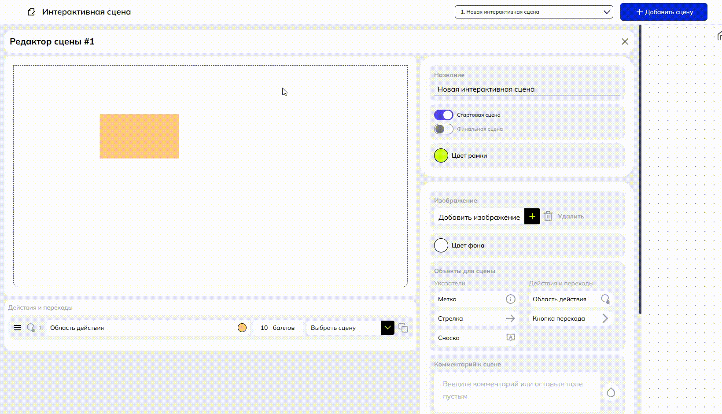
Task: Add a Сноска callout object
Action: tap(476, 338)
